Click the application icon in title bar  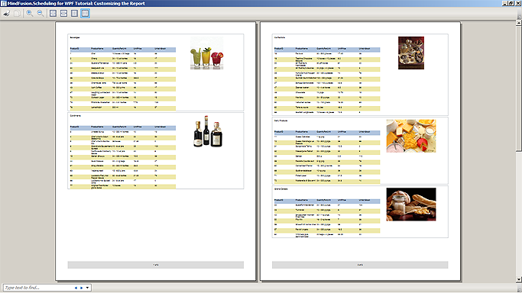click(3, 3)
